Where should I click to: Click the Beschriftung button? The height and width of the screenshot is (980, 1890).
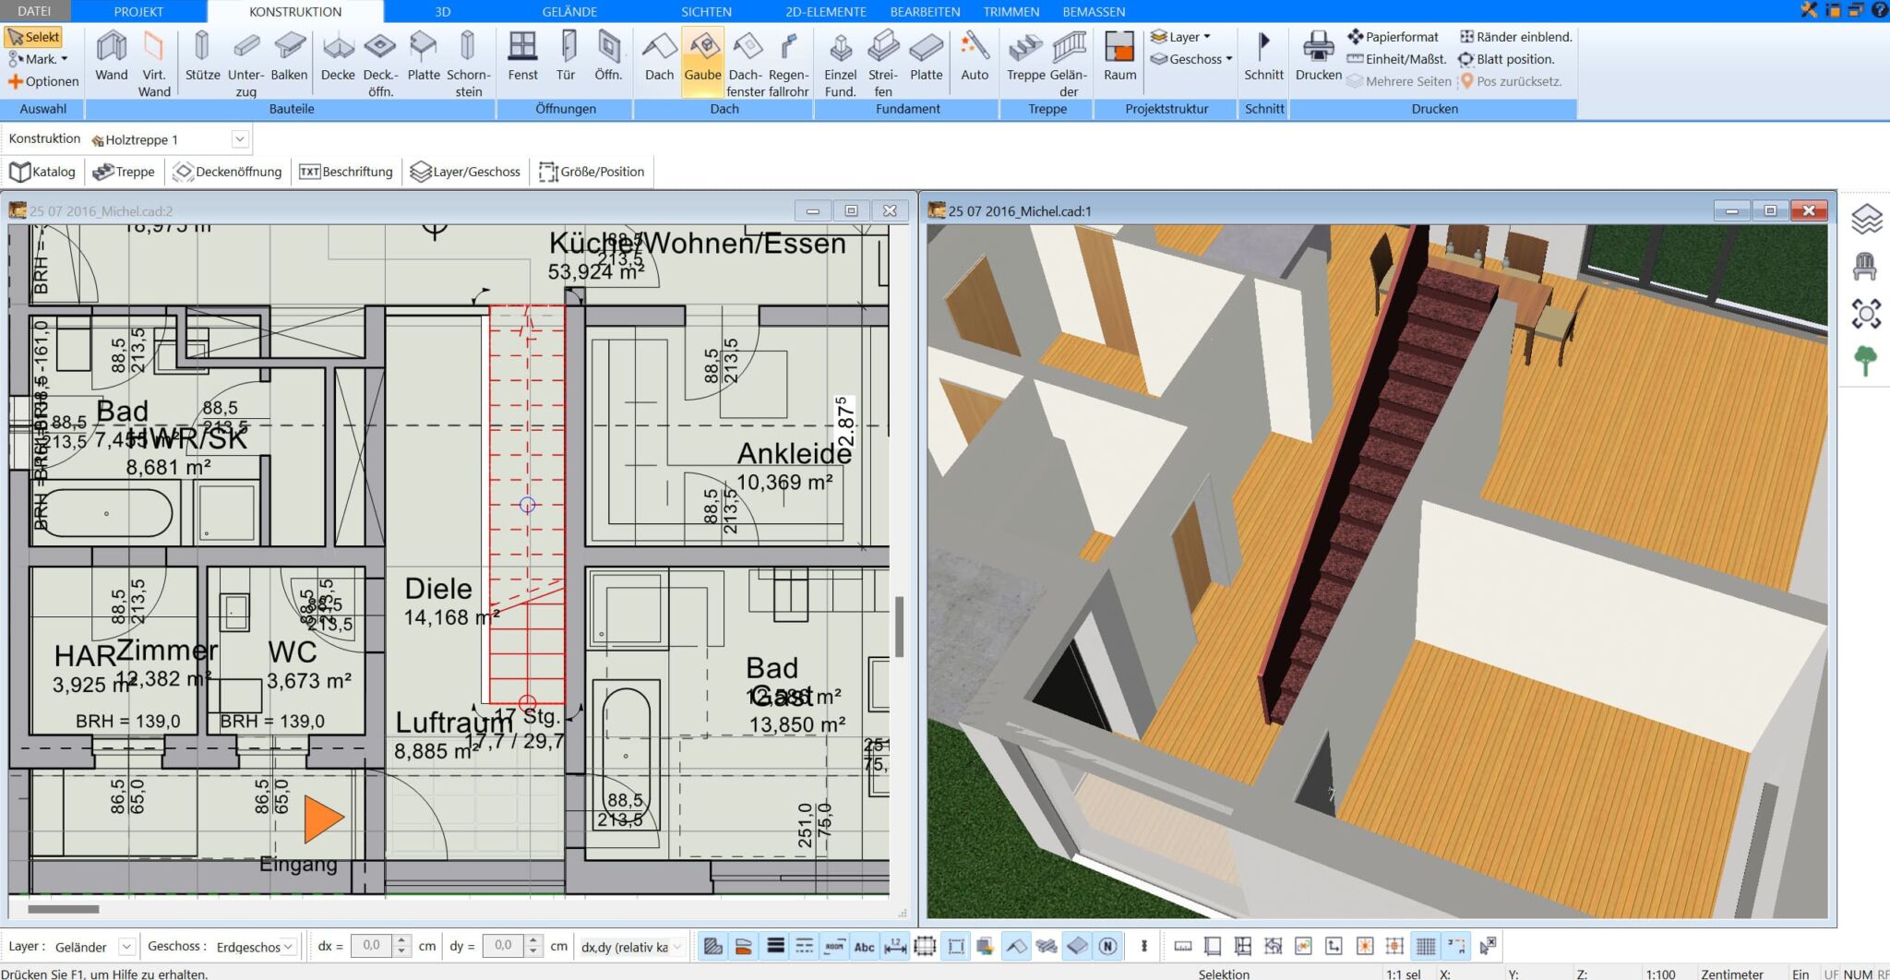coord(346,172)
